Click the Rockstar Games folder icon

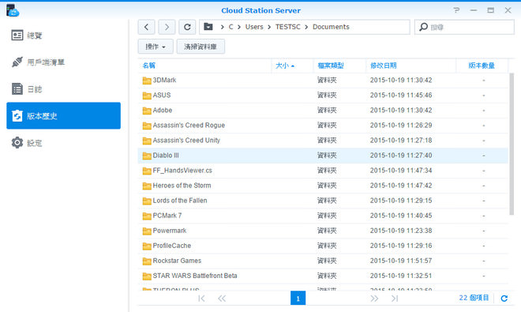147,261
